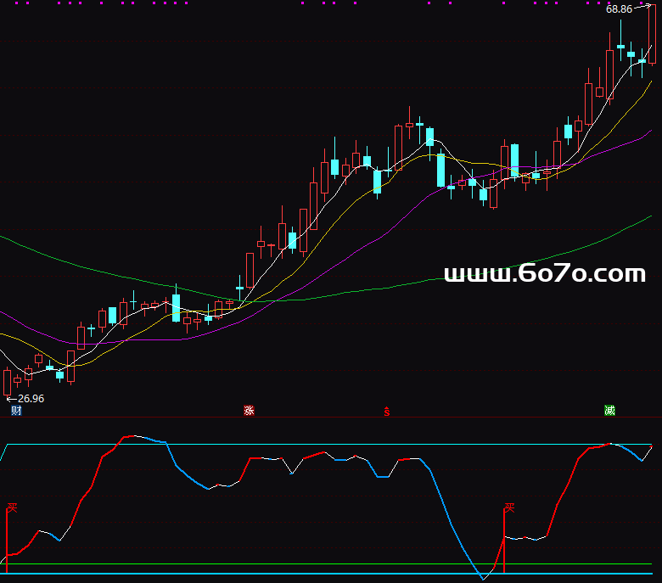Click the green horizontal line in indicator panel
662x583 pixels.
pyautogui.click(x=255, y=563)
